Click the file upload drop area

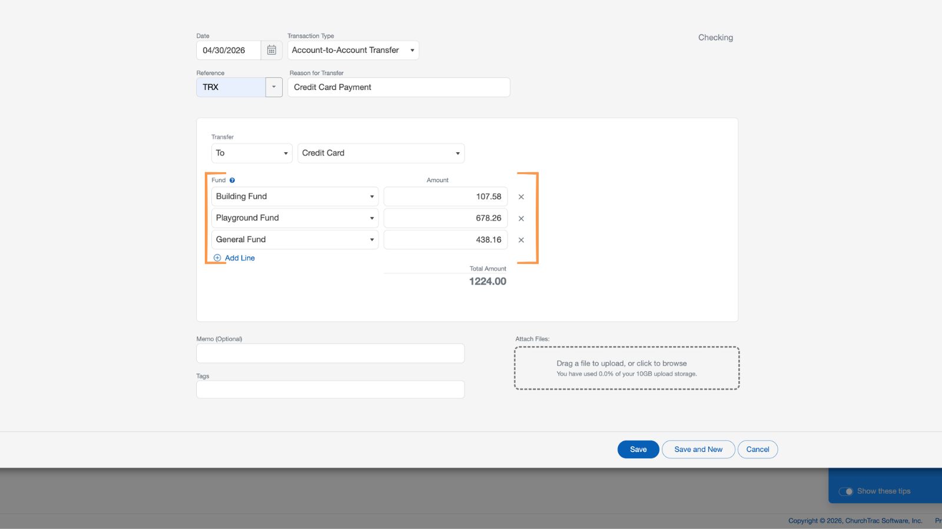(627, 368)
